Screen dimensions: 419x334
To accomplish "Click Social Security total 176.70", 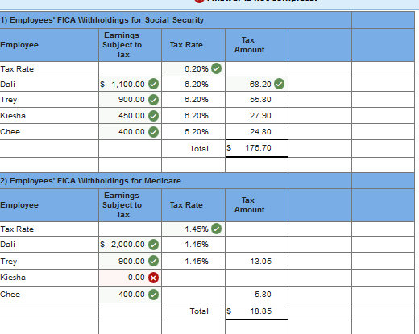I will (x=258, y=148).
